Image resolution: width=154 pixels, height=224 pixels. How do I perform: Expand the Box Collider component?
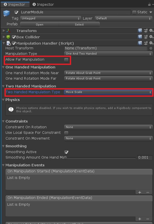[x=4, y=37]
